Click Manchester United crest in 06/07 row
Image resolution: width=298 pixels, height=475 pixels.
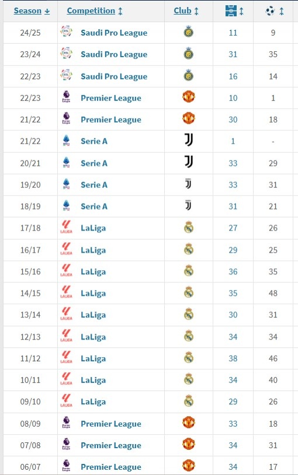click(x=189, y=466)
